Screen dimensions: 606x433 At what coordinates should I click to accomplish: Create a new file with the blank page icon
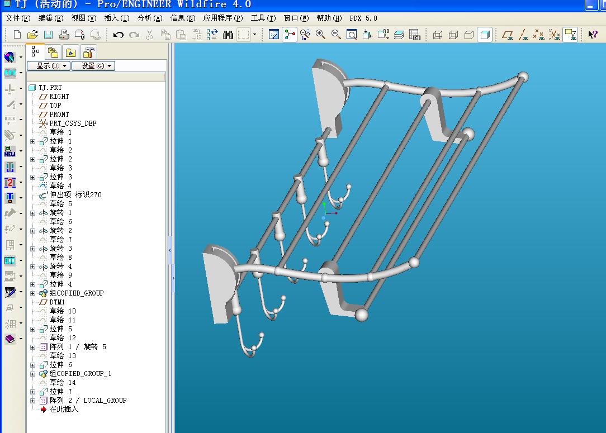[17, 35]
